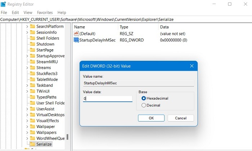Expand the Streams key
252x151 pixels.
27,68
